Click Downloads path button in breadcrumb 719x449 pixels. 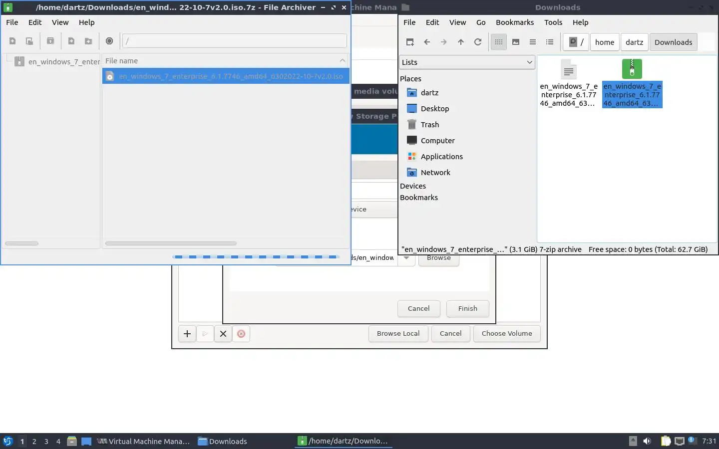(x=673, y=42)
